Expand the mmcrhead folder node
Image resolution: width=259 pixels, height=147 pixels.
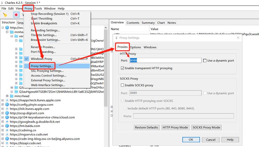[x=7, y=96]
